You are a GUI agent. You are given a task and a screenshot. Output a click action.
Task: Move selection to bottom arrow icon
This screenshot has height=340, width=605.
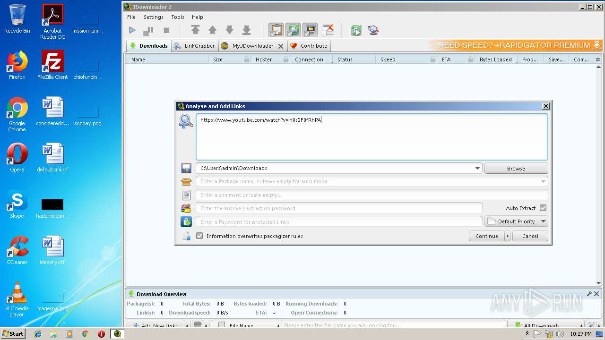click(246, 30)
